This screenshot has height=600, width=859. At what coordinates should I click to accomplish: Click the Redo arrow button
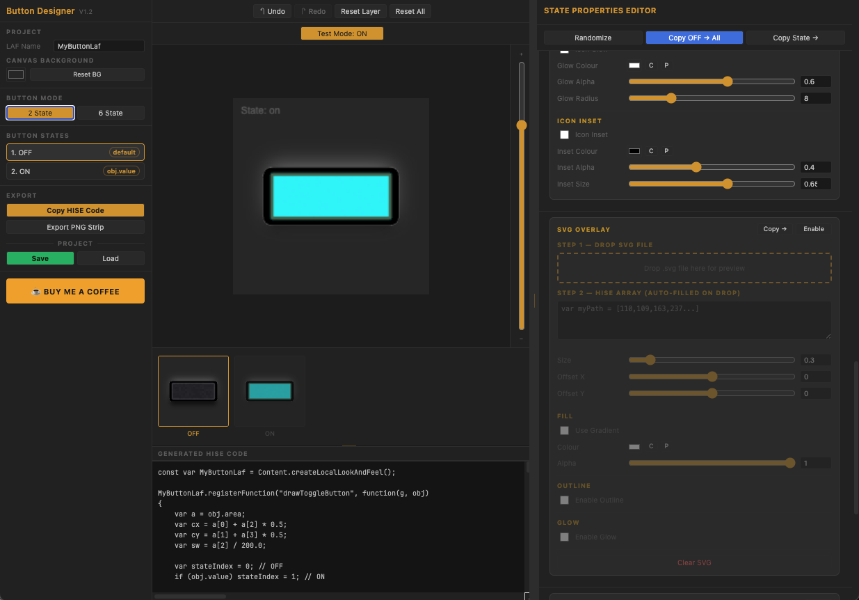(313, 11)
